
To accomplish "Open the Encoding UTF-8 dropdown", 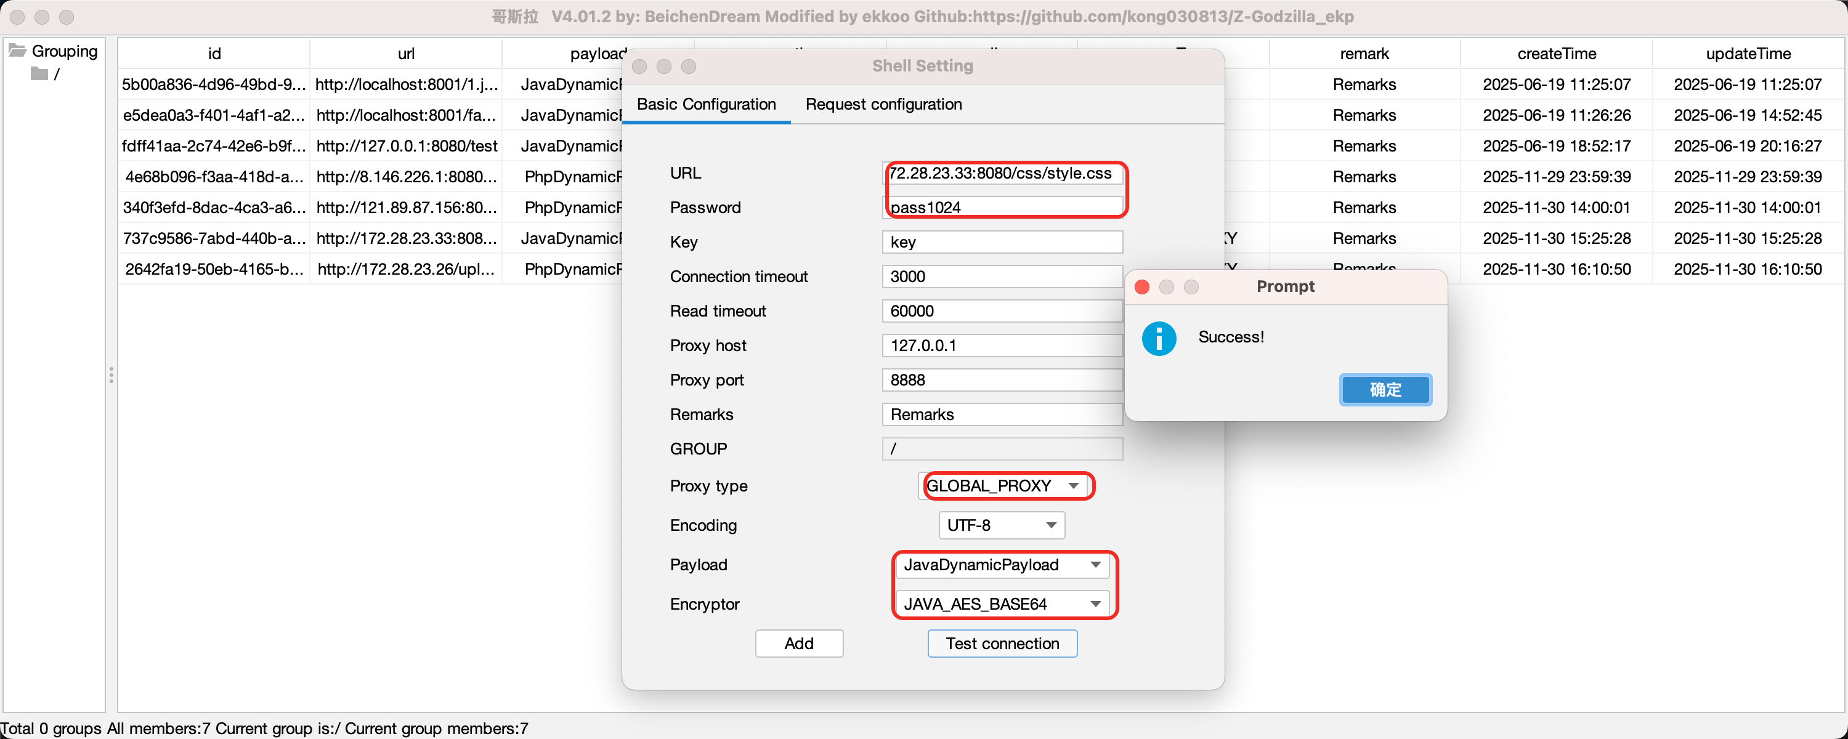I will pos(1001,525).
